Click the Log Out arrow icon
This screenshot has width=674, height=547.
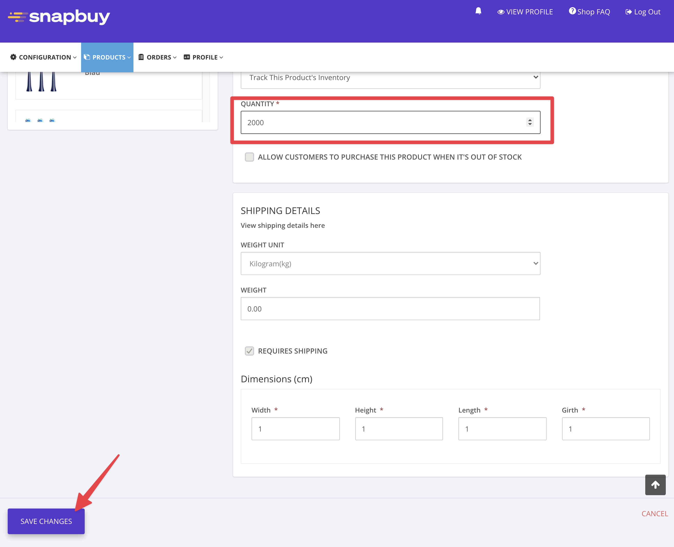[x=629, y=12]
